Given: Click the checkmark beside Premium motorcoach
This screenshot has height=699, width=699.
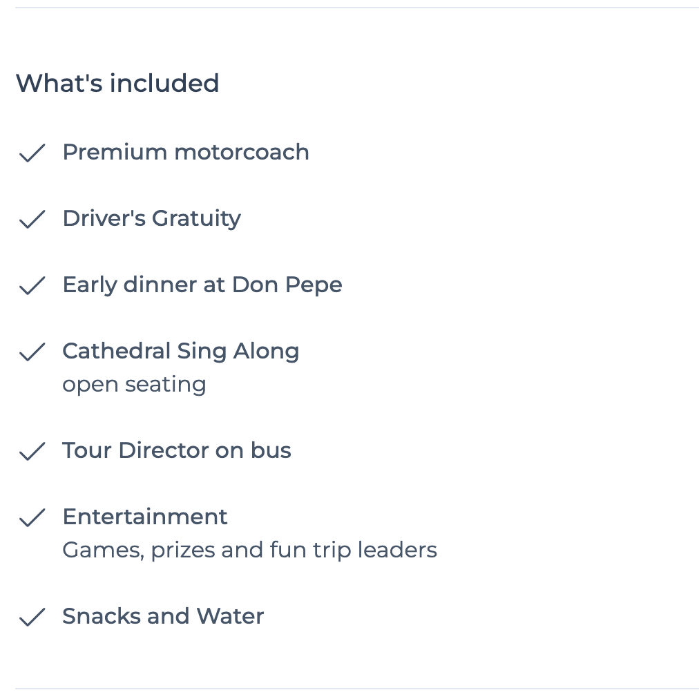Looking at the screenshot, I should (32, 153).
